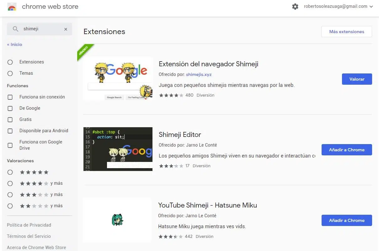
Task: Open settings via the gear icon
Action: coord(295,7)
